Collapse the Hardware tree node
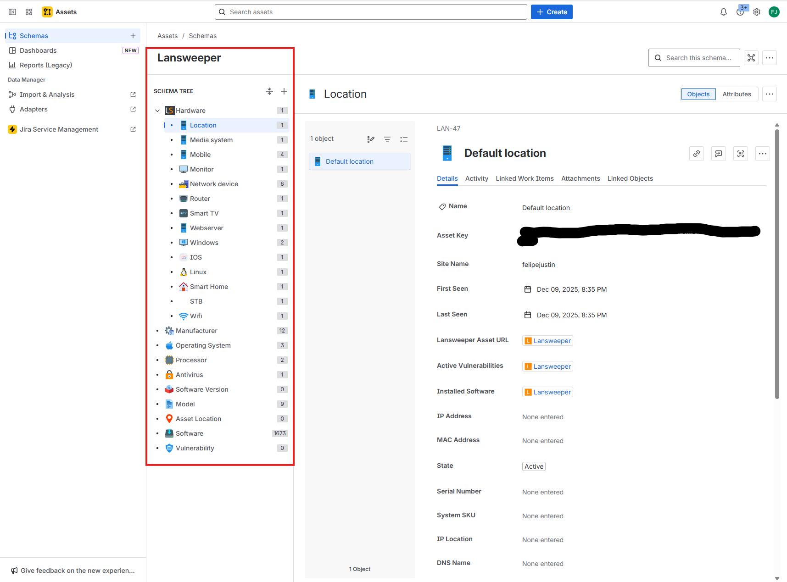 (x=157, y=111)
